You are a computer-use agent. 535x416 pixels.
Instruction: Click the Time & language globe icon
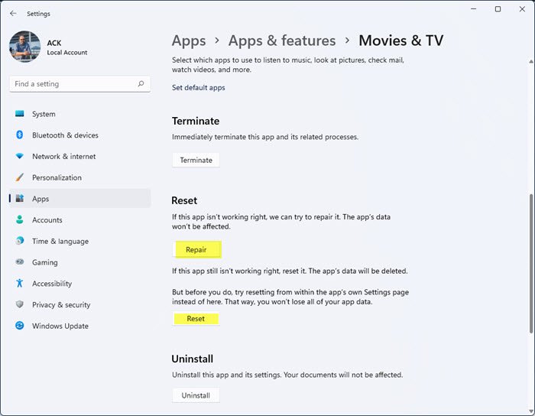coord(20,241)
